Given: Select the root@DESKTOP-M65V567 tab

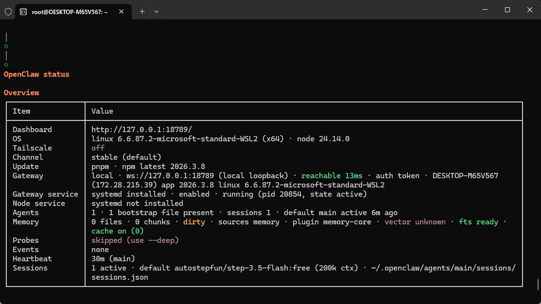Looking at the screenshot, I should 73,12.
